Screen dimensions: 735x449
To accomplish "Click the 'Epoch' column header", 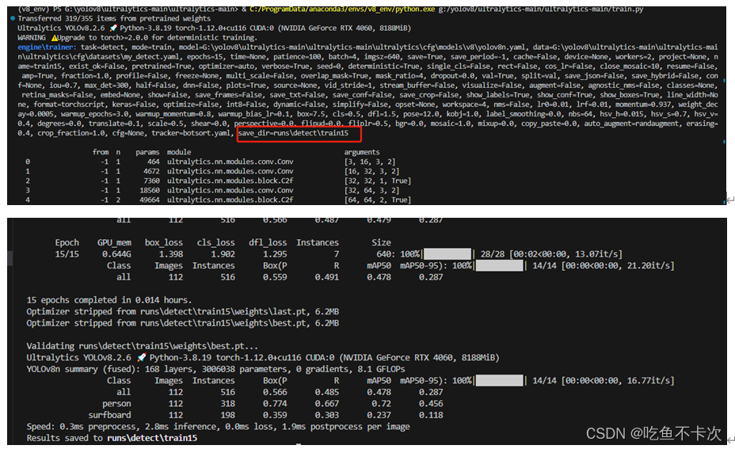I will (67, 243).
